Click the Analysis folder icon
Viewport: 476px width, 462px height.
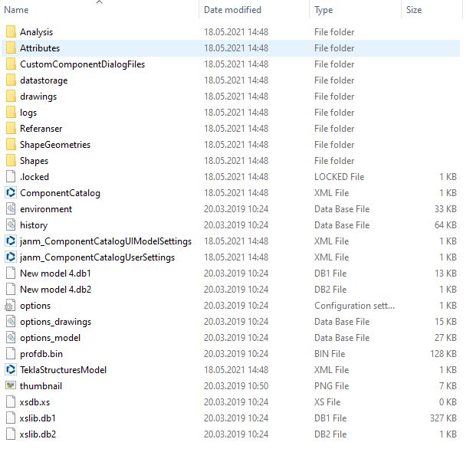[11, 32]
